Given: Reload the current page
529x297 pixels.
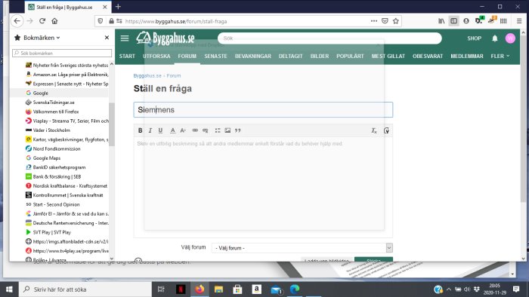Looking at the screenshot, I should 42,21.
